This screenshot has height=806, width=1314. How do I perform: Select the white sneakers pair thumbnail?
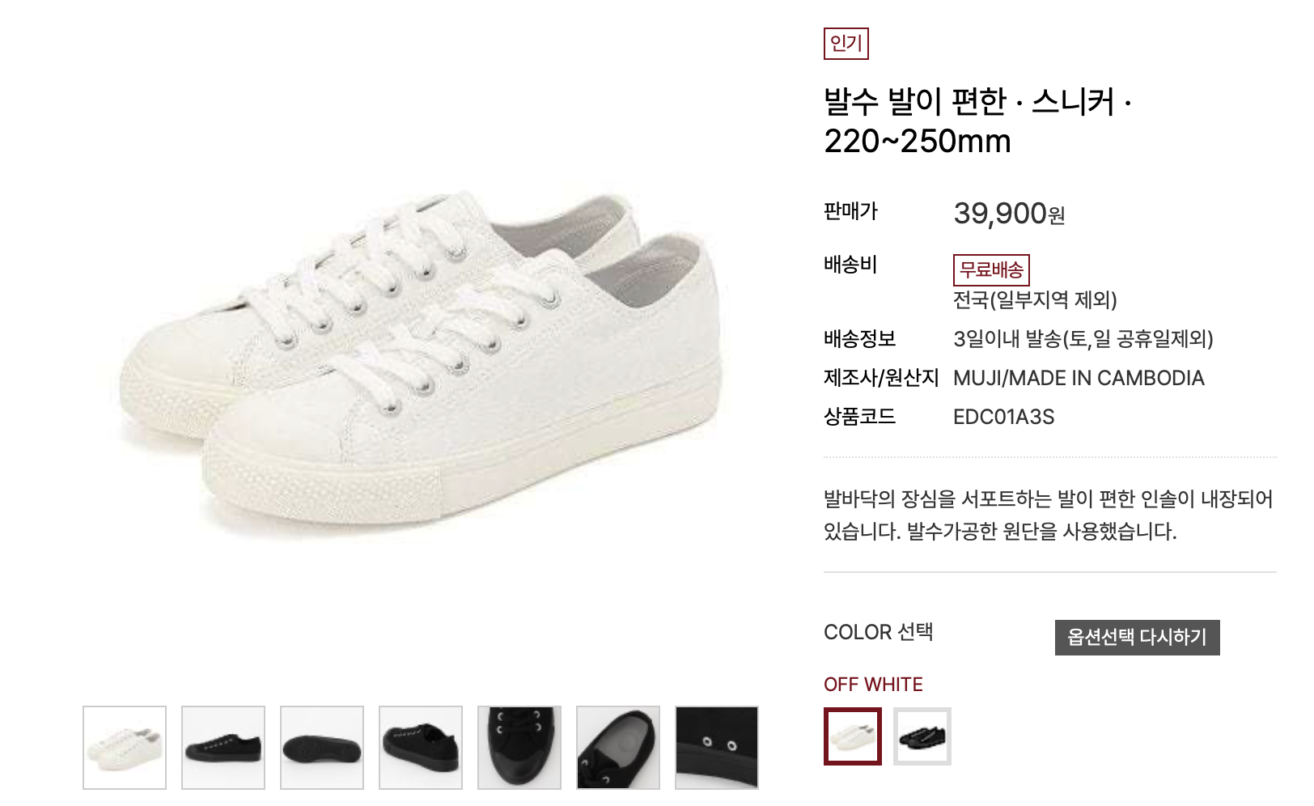click(x=125, y=747)
